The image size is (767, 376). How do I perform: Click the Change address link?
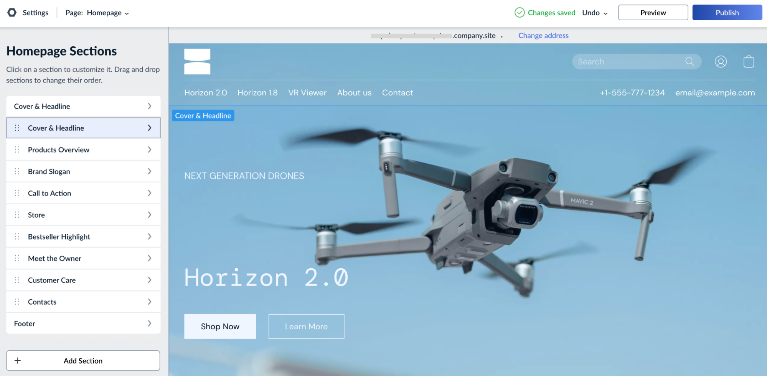point(543,36)
